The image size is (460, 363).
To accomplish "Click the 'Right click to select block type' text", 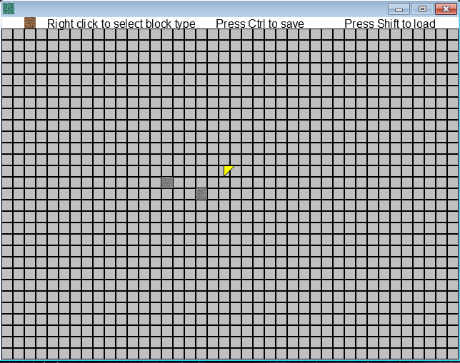I will (x=121, y=24).
